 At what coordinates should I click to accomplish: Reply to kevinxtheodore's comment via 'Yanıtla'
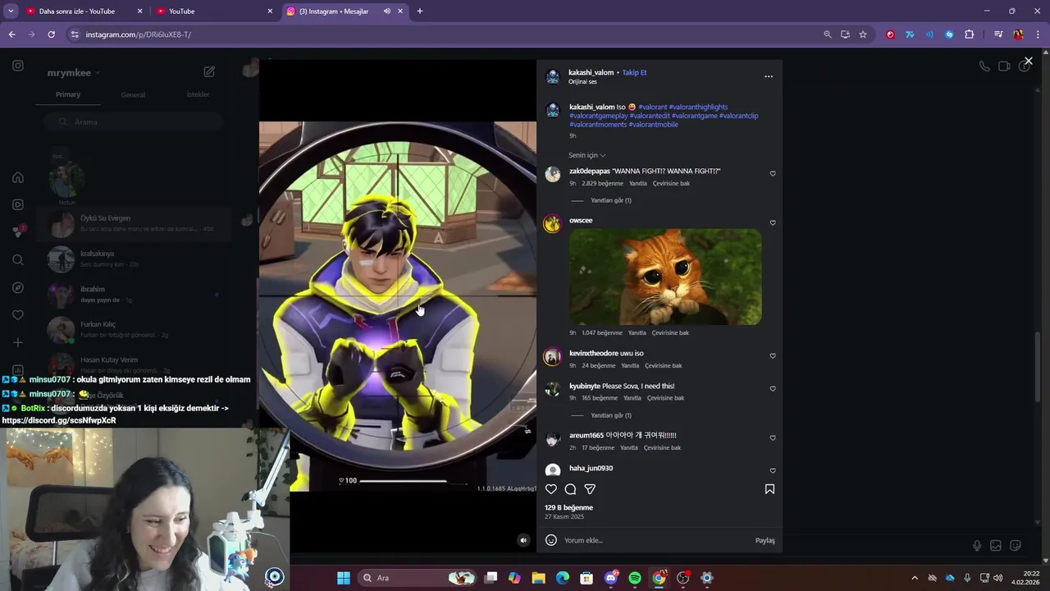click(630, 365)
